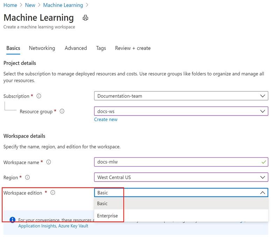This screenshot has width=271, height=237.
Task: Click the Create new resource group link
Action: coord(106,119)
